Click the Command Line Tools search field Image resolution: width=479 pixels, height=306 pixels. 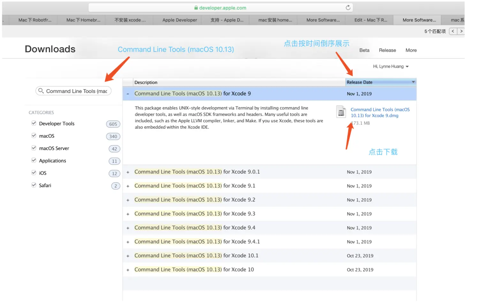pyautogui.click(x=73, y=91)
